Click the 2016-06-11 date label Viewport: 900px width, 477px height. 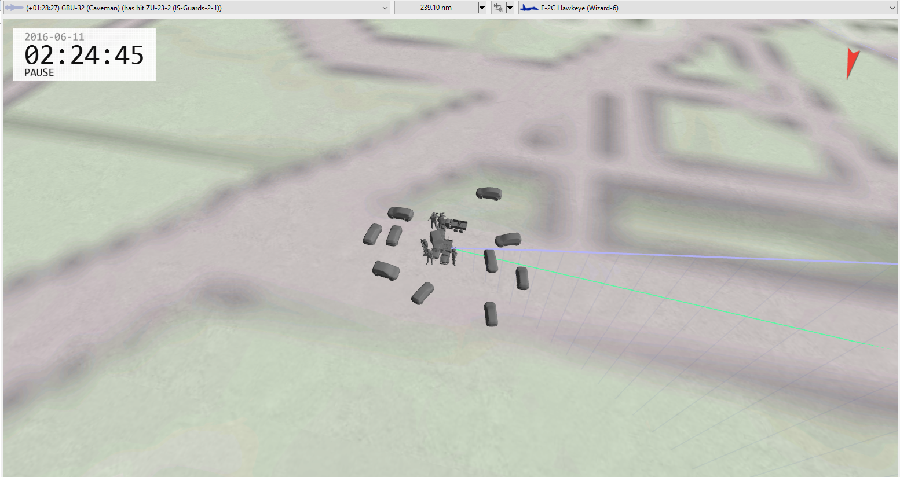54,36
